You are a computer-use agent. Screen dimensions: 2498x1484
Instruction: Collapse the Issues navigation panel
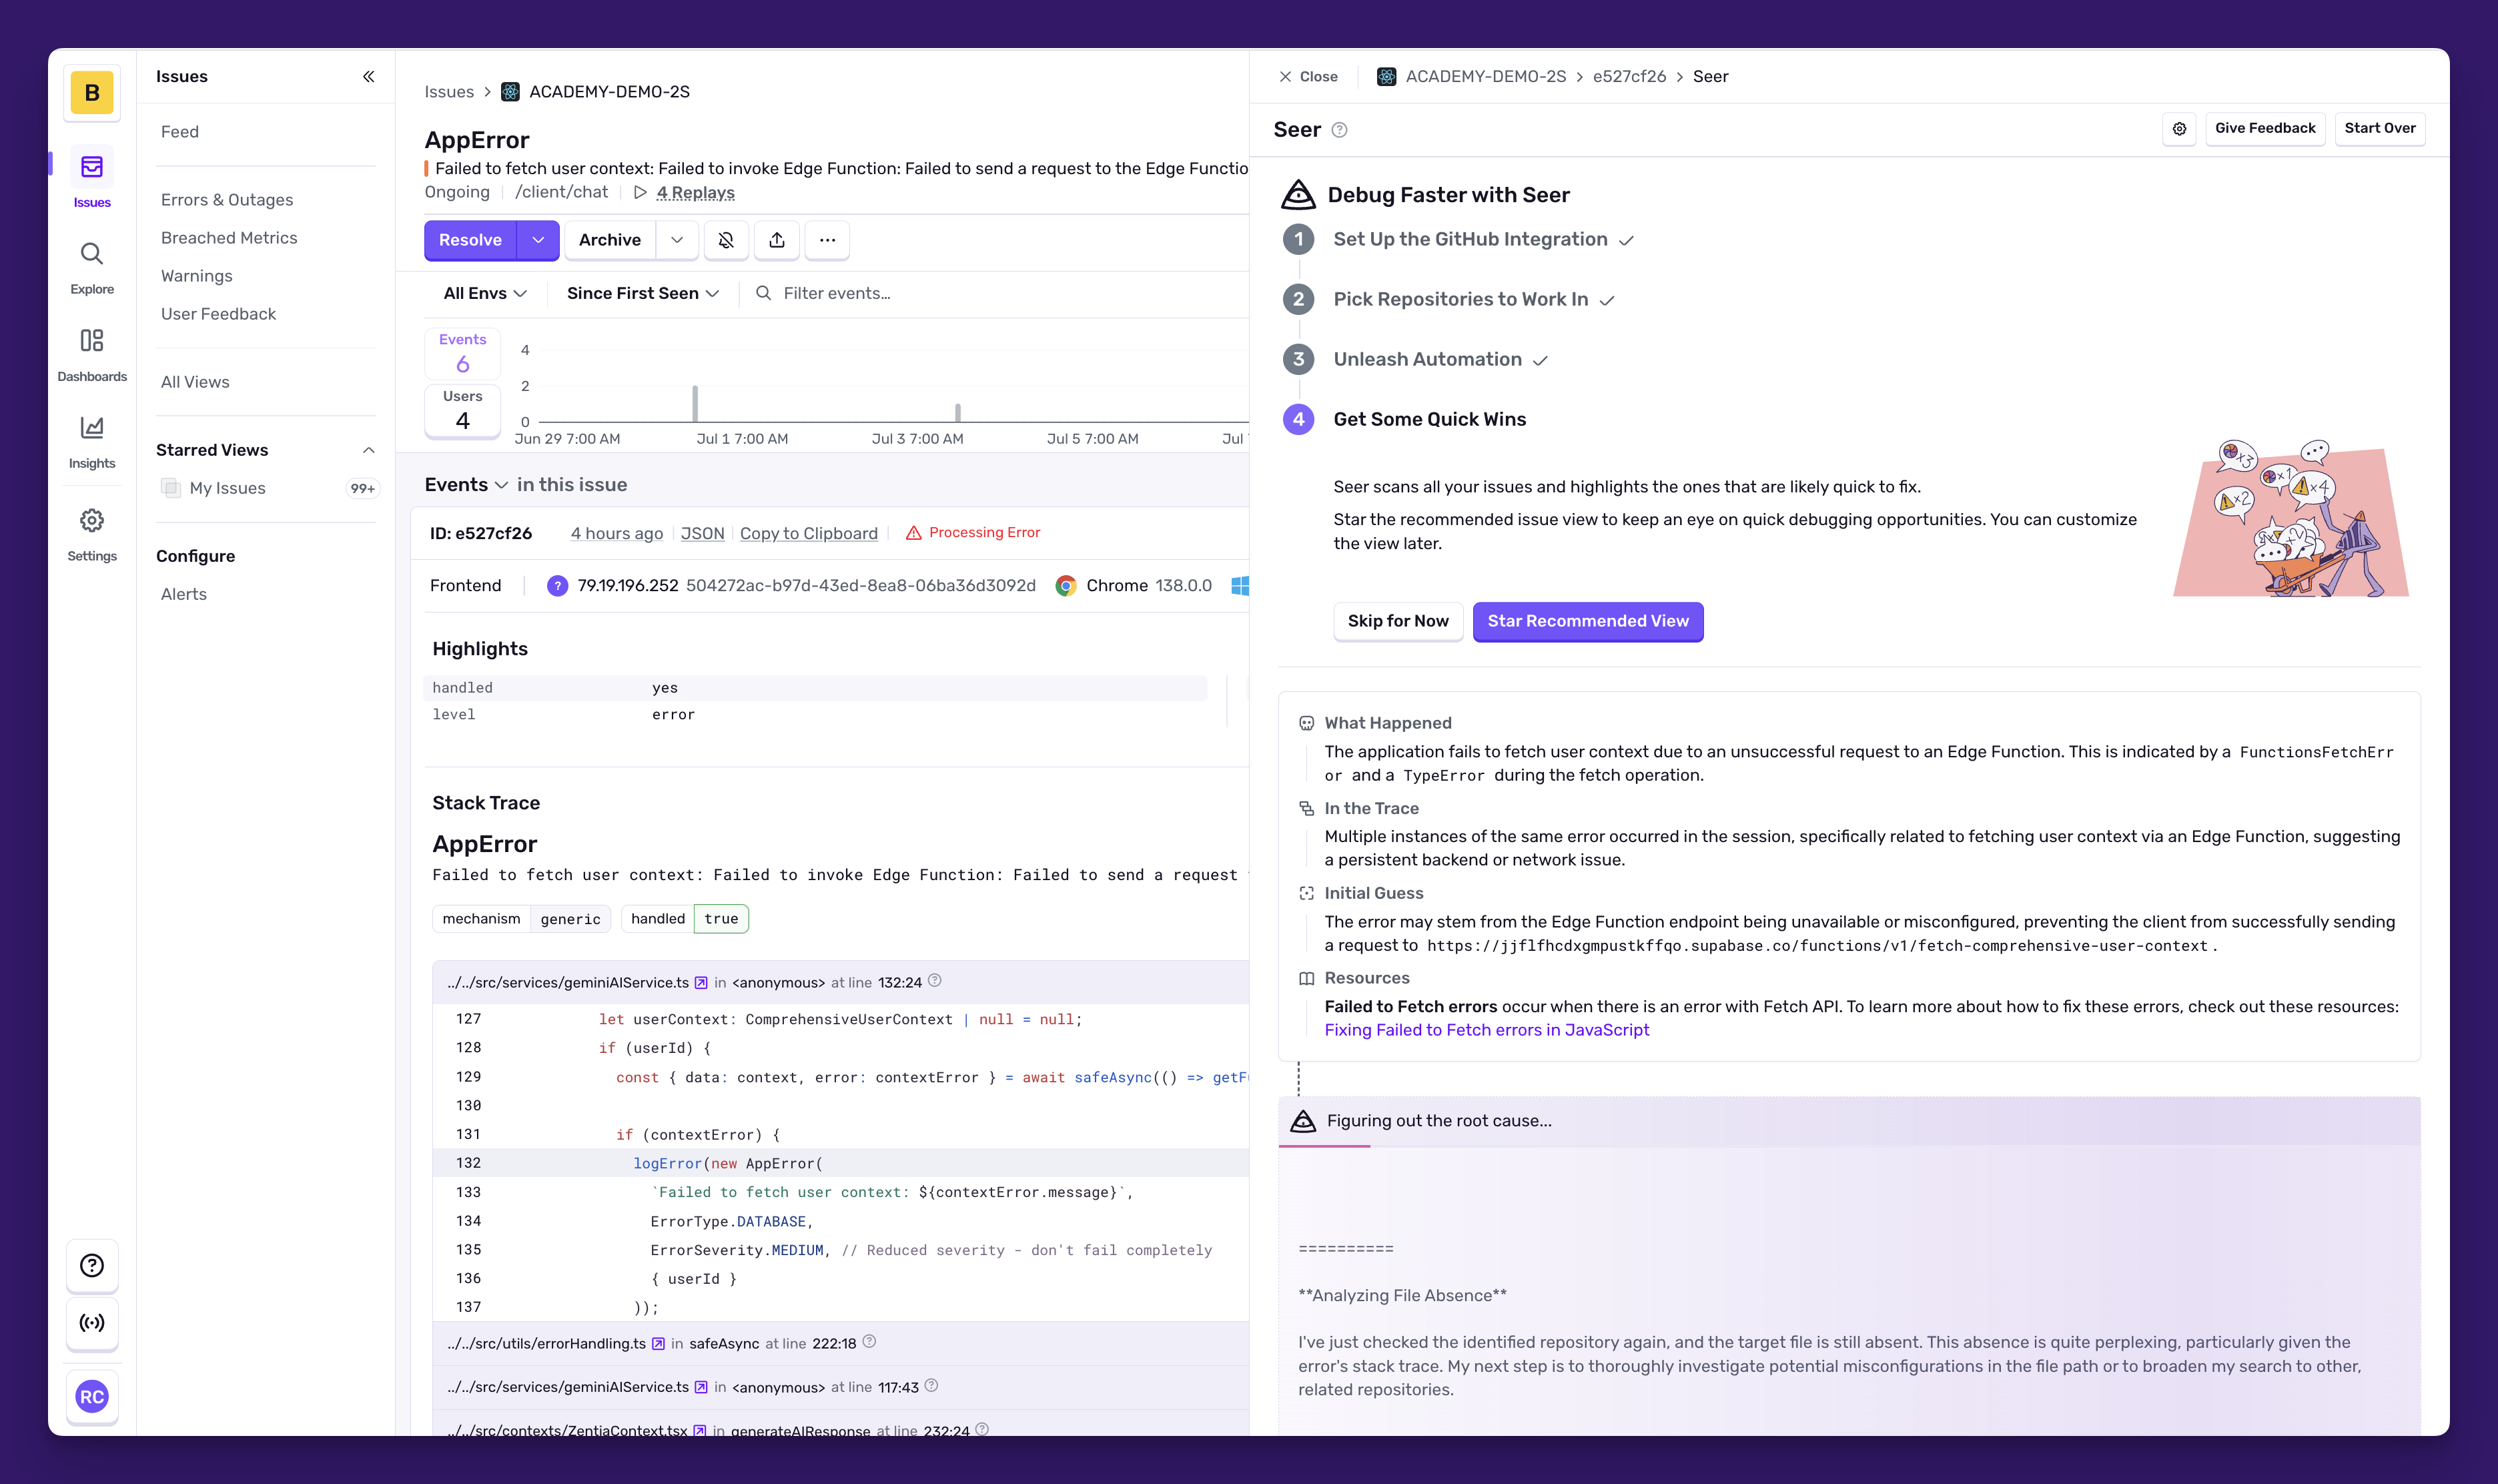pos(369,77)
